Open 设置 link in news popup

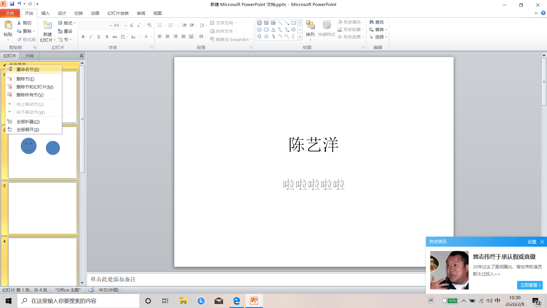pos(532,242)
